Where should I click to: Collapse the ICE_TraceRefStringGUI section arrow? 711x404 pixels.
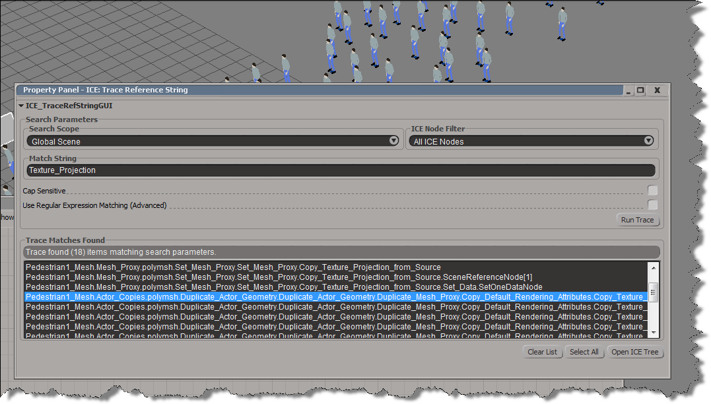click(21, 106)
